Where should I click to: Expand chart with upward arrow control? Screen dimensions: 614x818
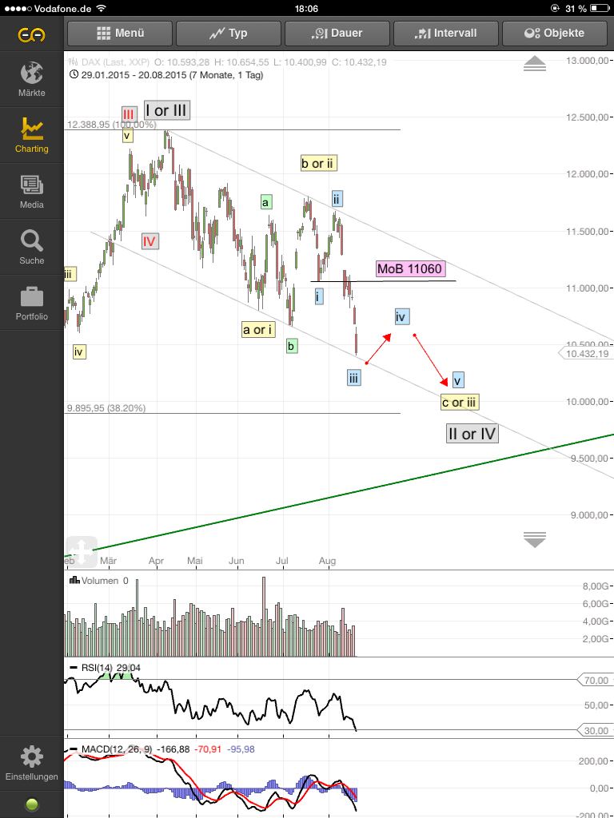535,64
